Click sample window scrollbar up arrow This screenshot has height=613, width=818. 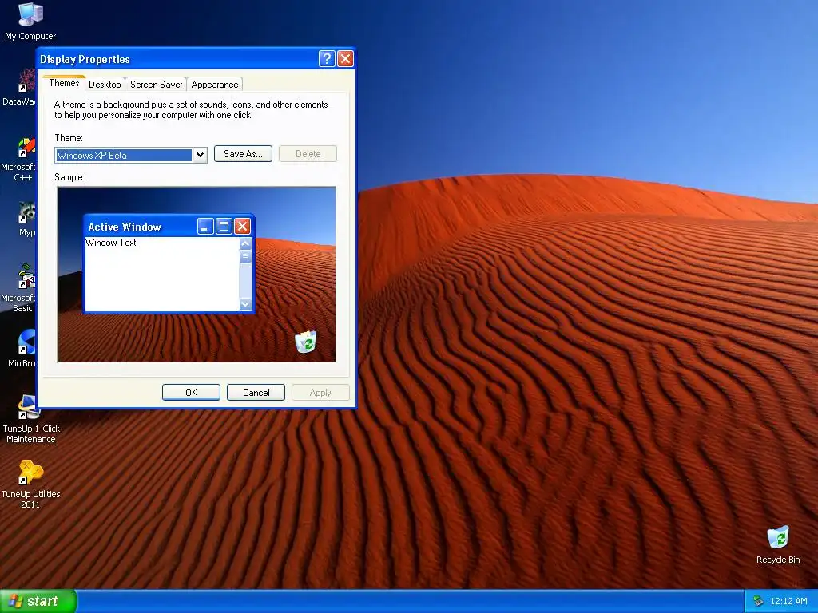click(246, 243)
